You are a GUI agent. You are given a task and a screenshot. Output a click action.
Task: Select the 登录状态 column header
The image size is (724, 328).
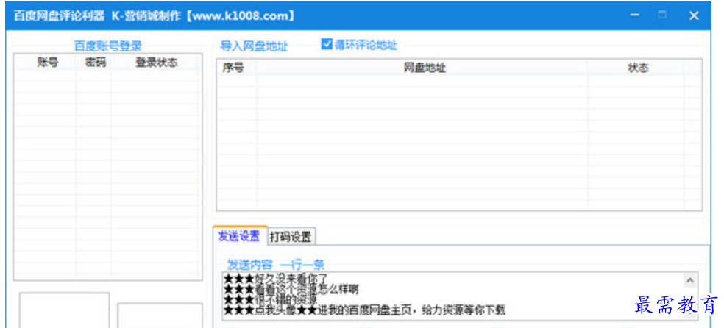[156, 63]
